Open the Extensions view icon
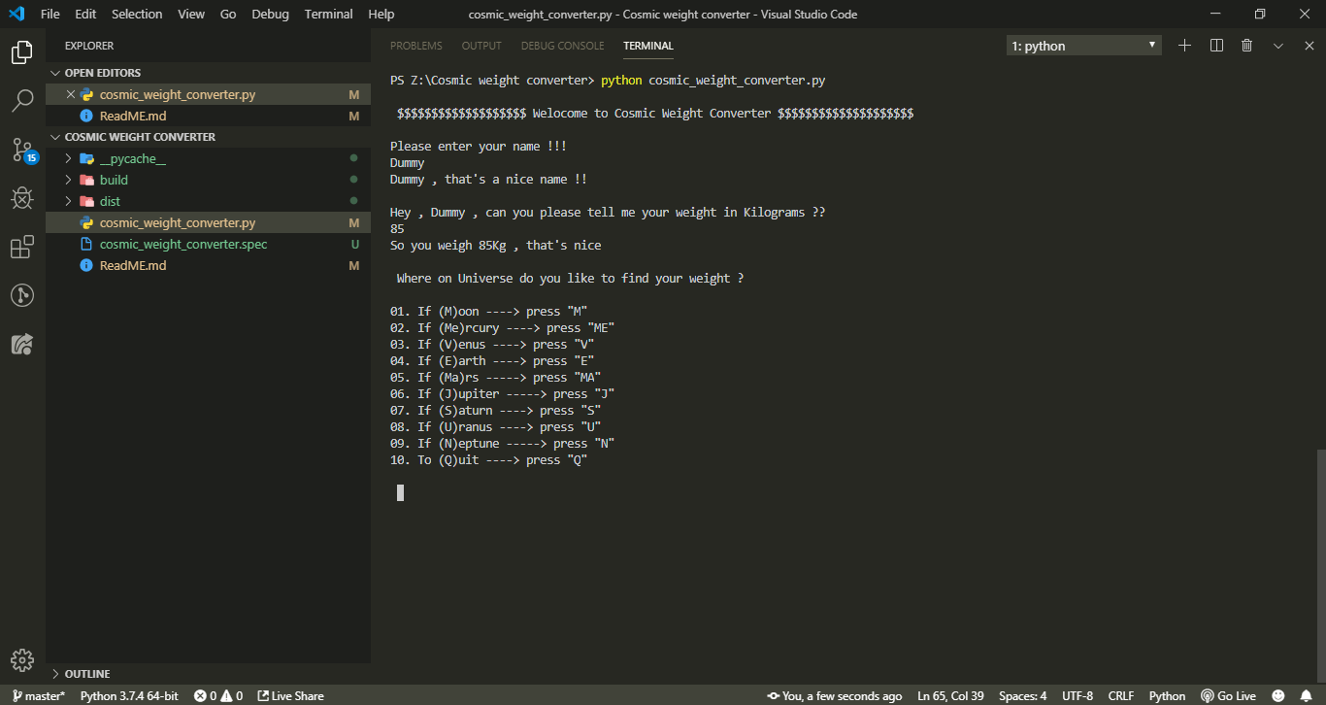 [x=22, y=247]
